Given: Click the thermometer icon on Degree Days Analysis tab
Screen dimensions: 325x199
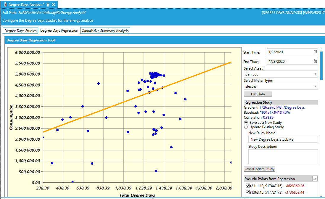Looking at the screenshot, I should 5,4.
